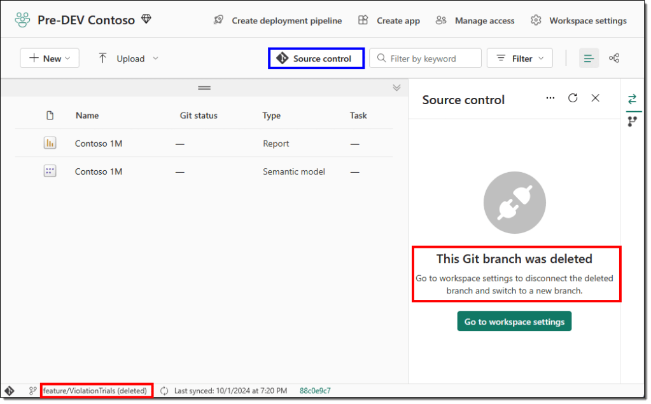Select the branch side tab icon

click(x=632, y=121)
